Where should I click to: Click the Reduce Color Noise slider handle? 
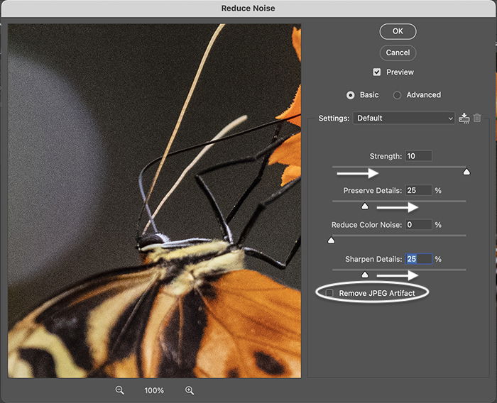tap(331, 241)
